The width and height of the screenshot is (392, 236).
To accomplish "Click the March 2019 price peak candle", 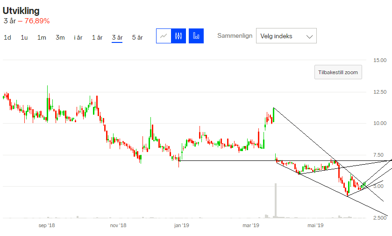I will coord(273,115).
